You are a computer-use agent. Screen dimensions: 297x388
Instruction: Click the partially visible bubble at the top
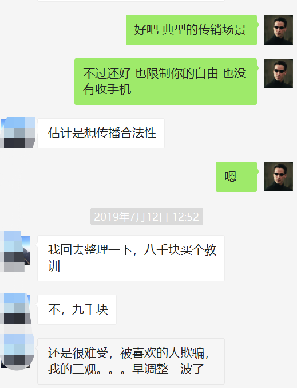pos(130,1)
